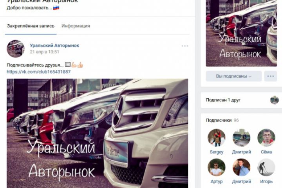The image size is (282, 188).
Task: Open the post options three-dots icon
Action: [185, 46]
